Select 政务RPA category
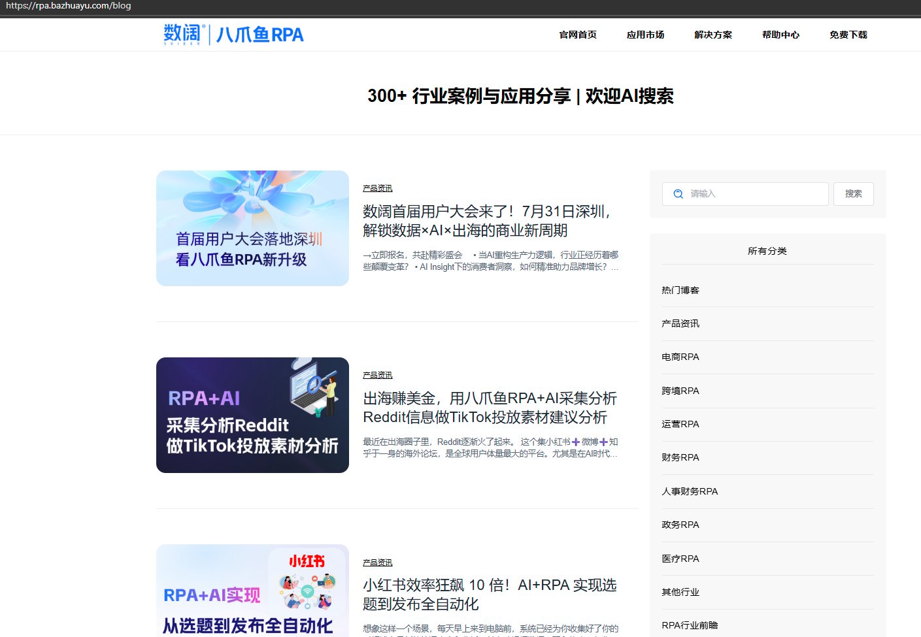Screen dimensions: 921x637 pos(680,525)
